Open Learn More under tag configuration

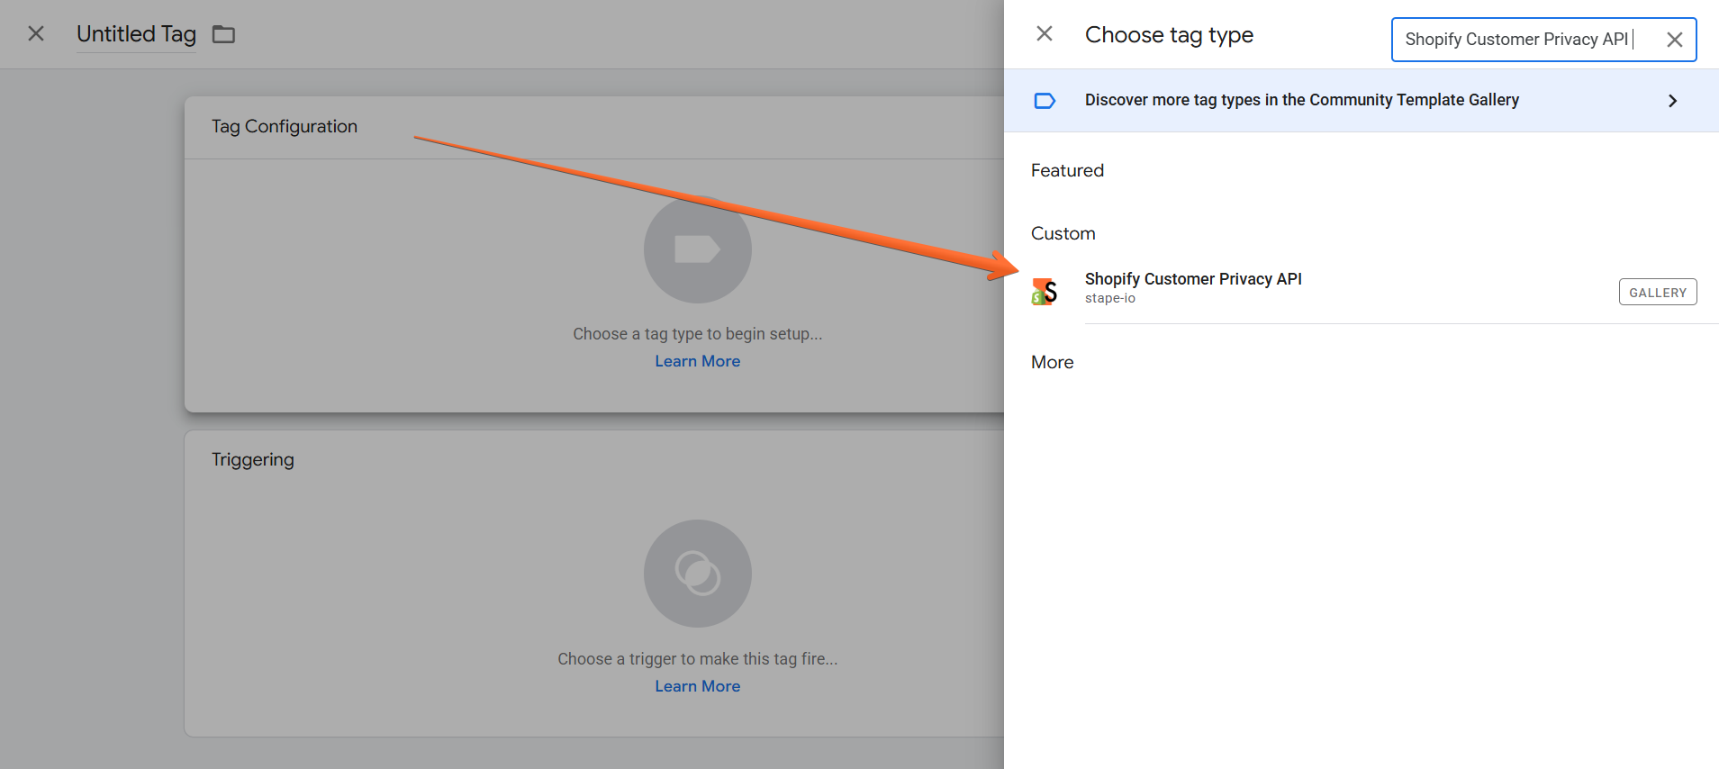click(x=698, y=361)
